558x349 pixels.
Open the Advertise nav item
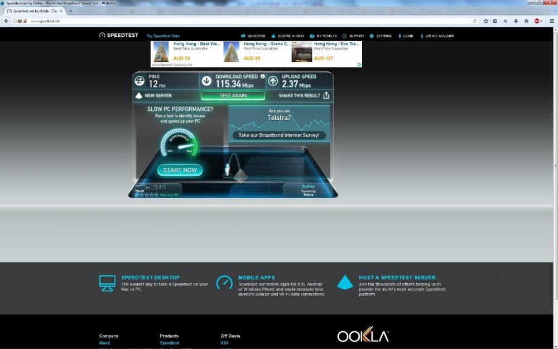click(x=253, y=36)
